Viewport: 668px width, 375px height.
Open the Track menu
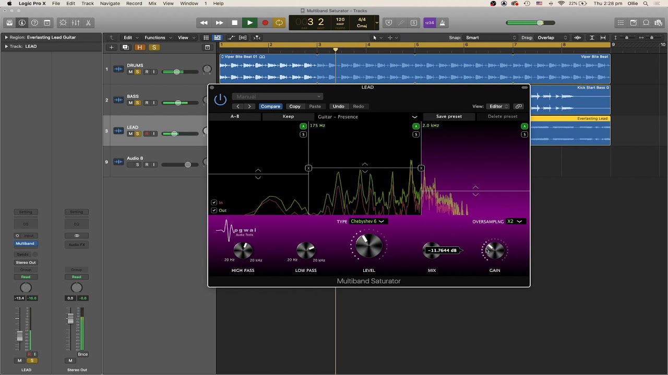click(x=88, y=4)
